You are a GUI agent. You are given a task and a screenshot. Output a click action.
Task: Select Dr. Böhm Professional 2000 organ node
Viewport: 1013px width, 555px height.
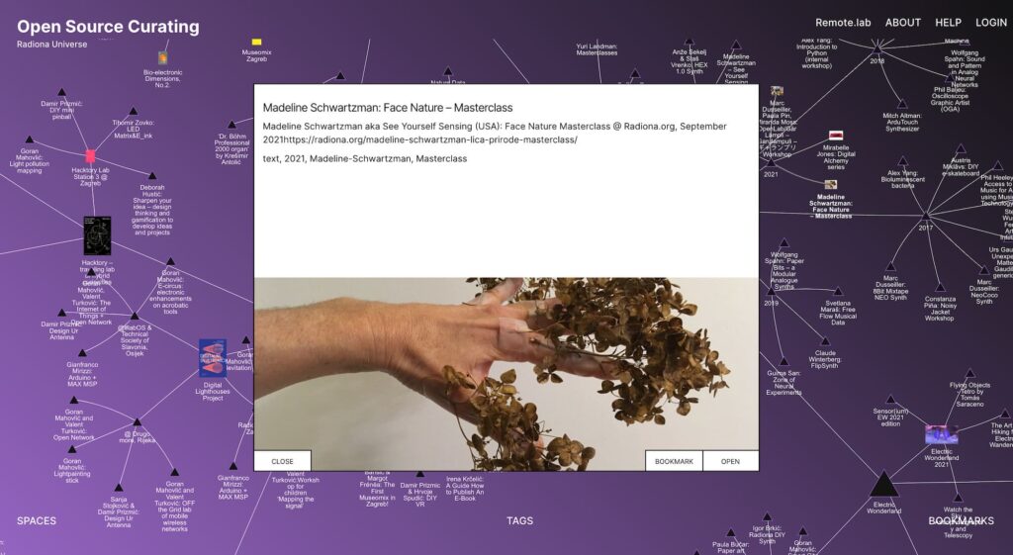(231, 124)
